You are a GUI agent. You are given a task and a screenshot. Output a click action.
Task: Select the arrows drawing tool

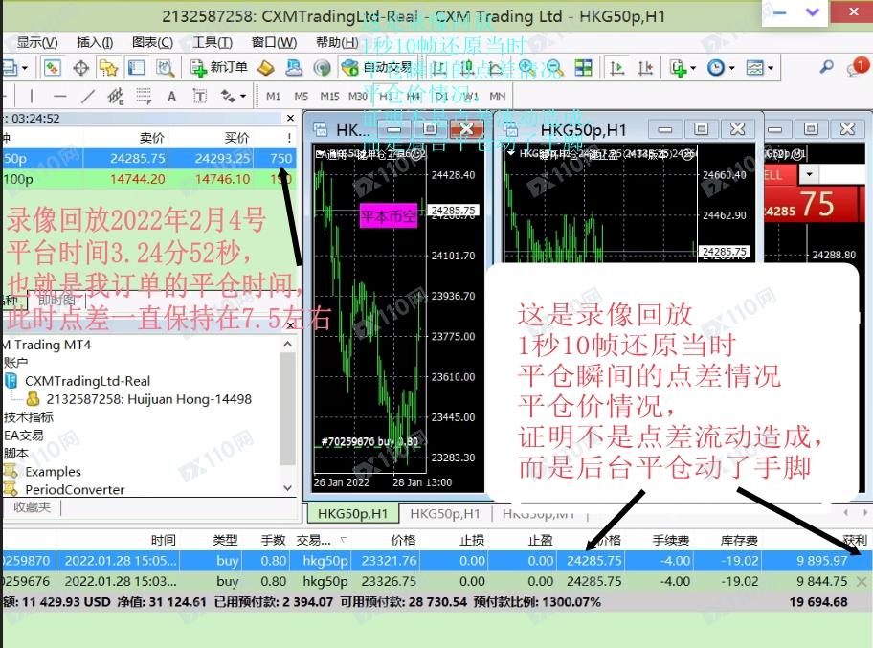point(228,97)
